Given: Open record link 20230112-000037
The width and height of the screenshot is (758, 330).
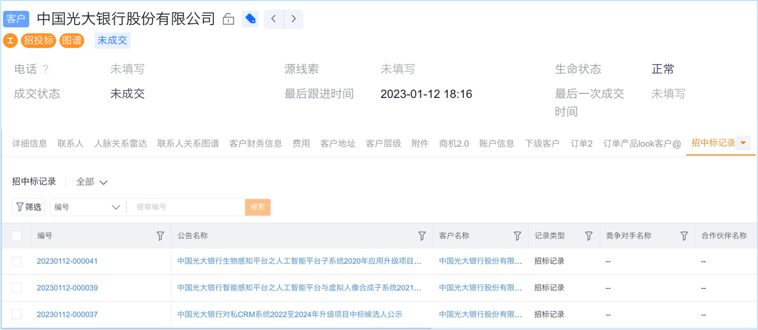Looking at the screenshot, I should tap(67, 314).
